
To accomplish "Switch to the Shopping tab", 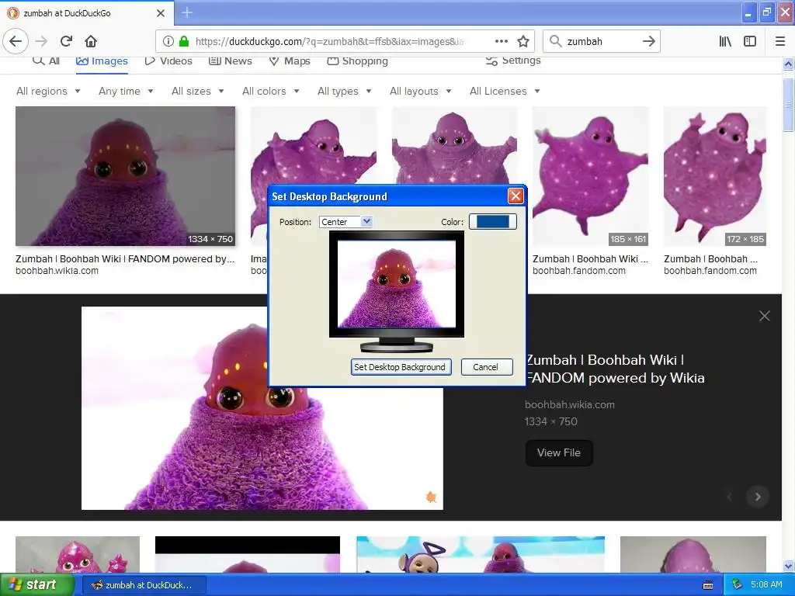I will pyautogui.click(x=357, y=61).
